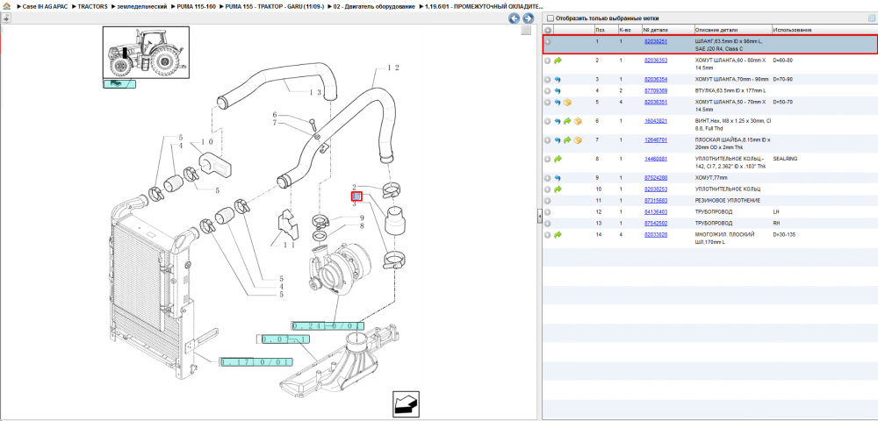
Task: Open cyan turbocharger reference ending '24 0/01'
Action: 328,326
